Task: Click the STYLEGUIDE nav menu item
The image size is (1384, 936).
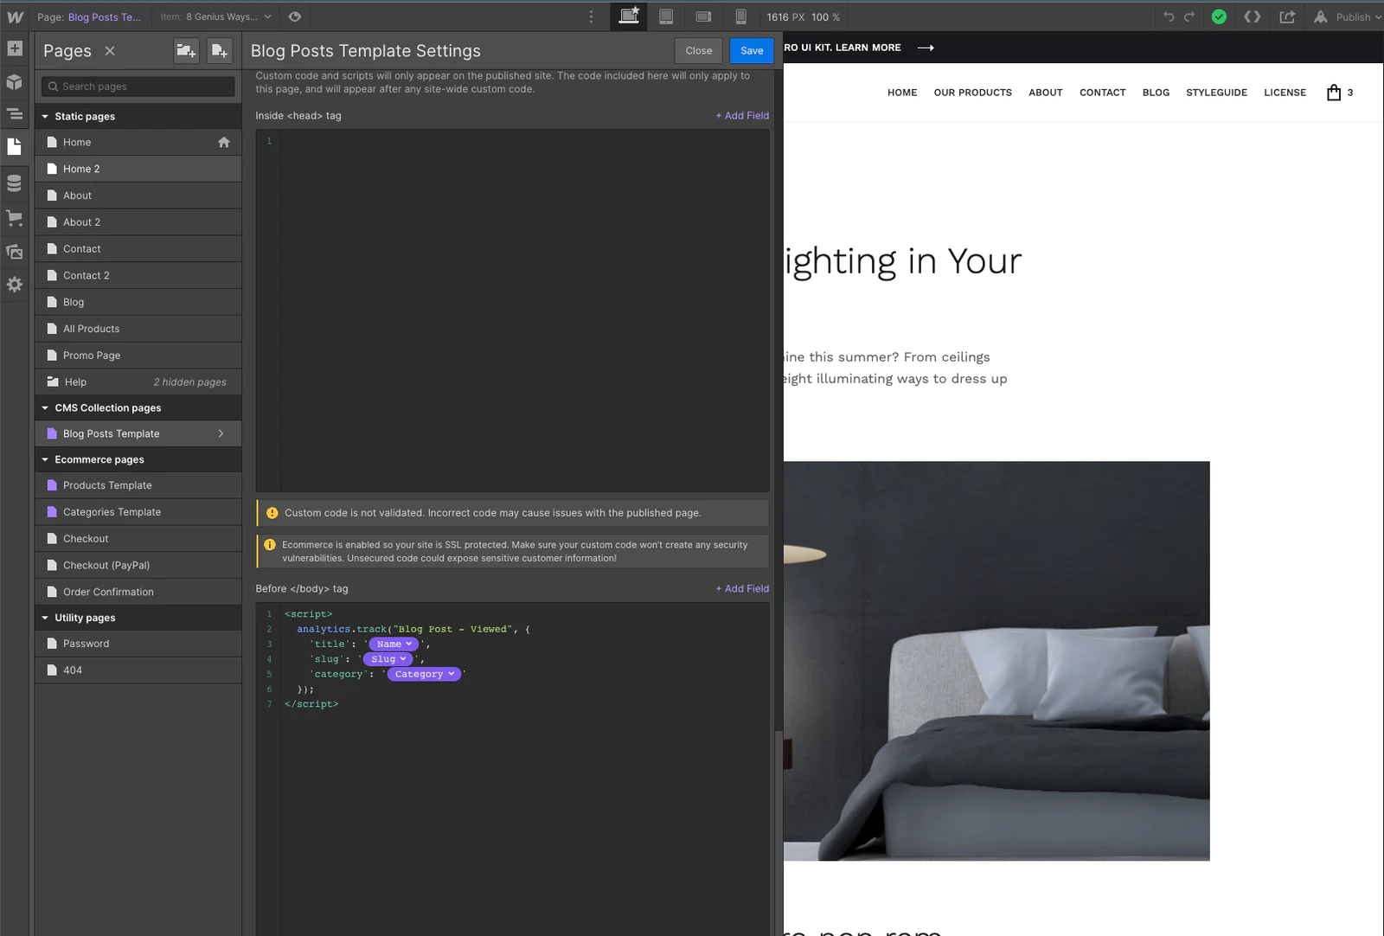Action: pyautogui.click(x=1216, y=93)
